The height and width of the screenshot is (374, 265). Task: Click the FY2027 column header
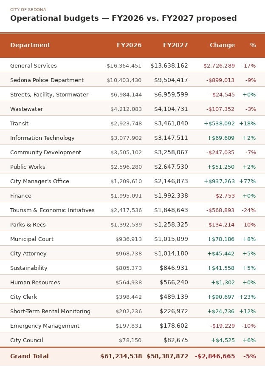coord(175,45)
